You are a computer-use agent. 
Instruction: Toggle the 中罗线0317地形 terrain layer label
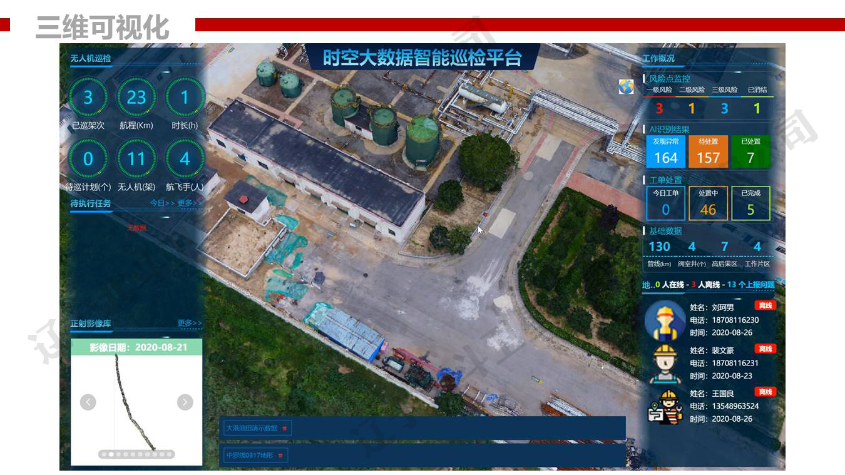249,456
